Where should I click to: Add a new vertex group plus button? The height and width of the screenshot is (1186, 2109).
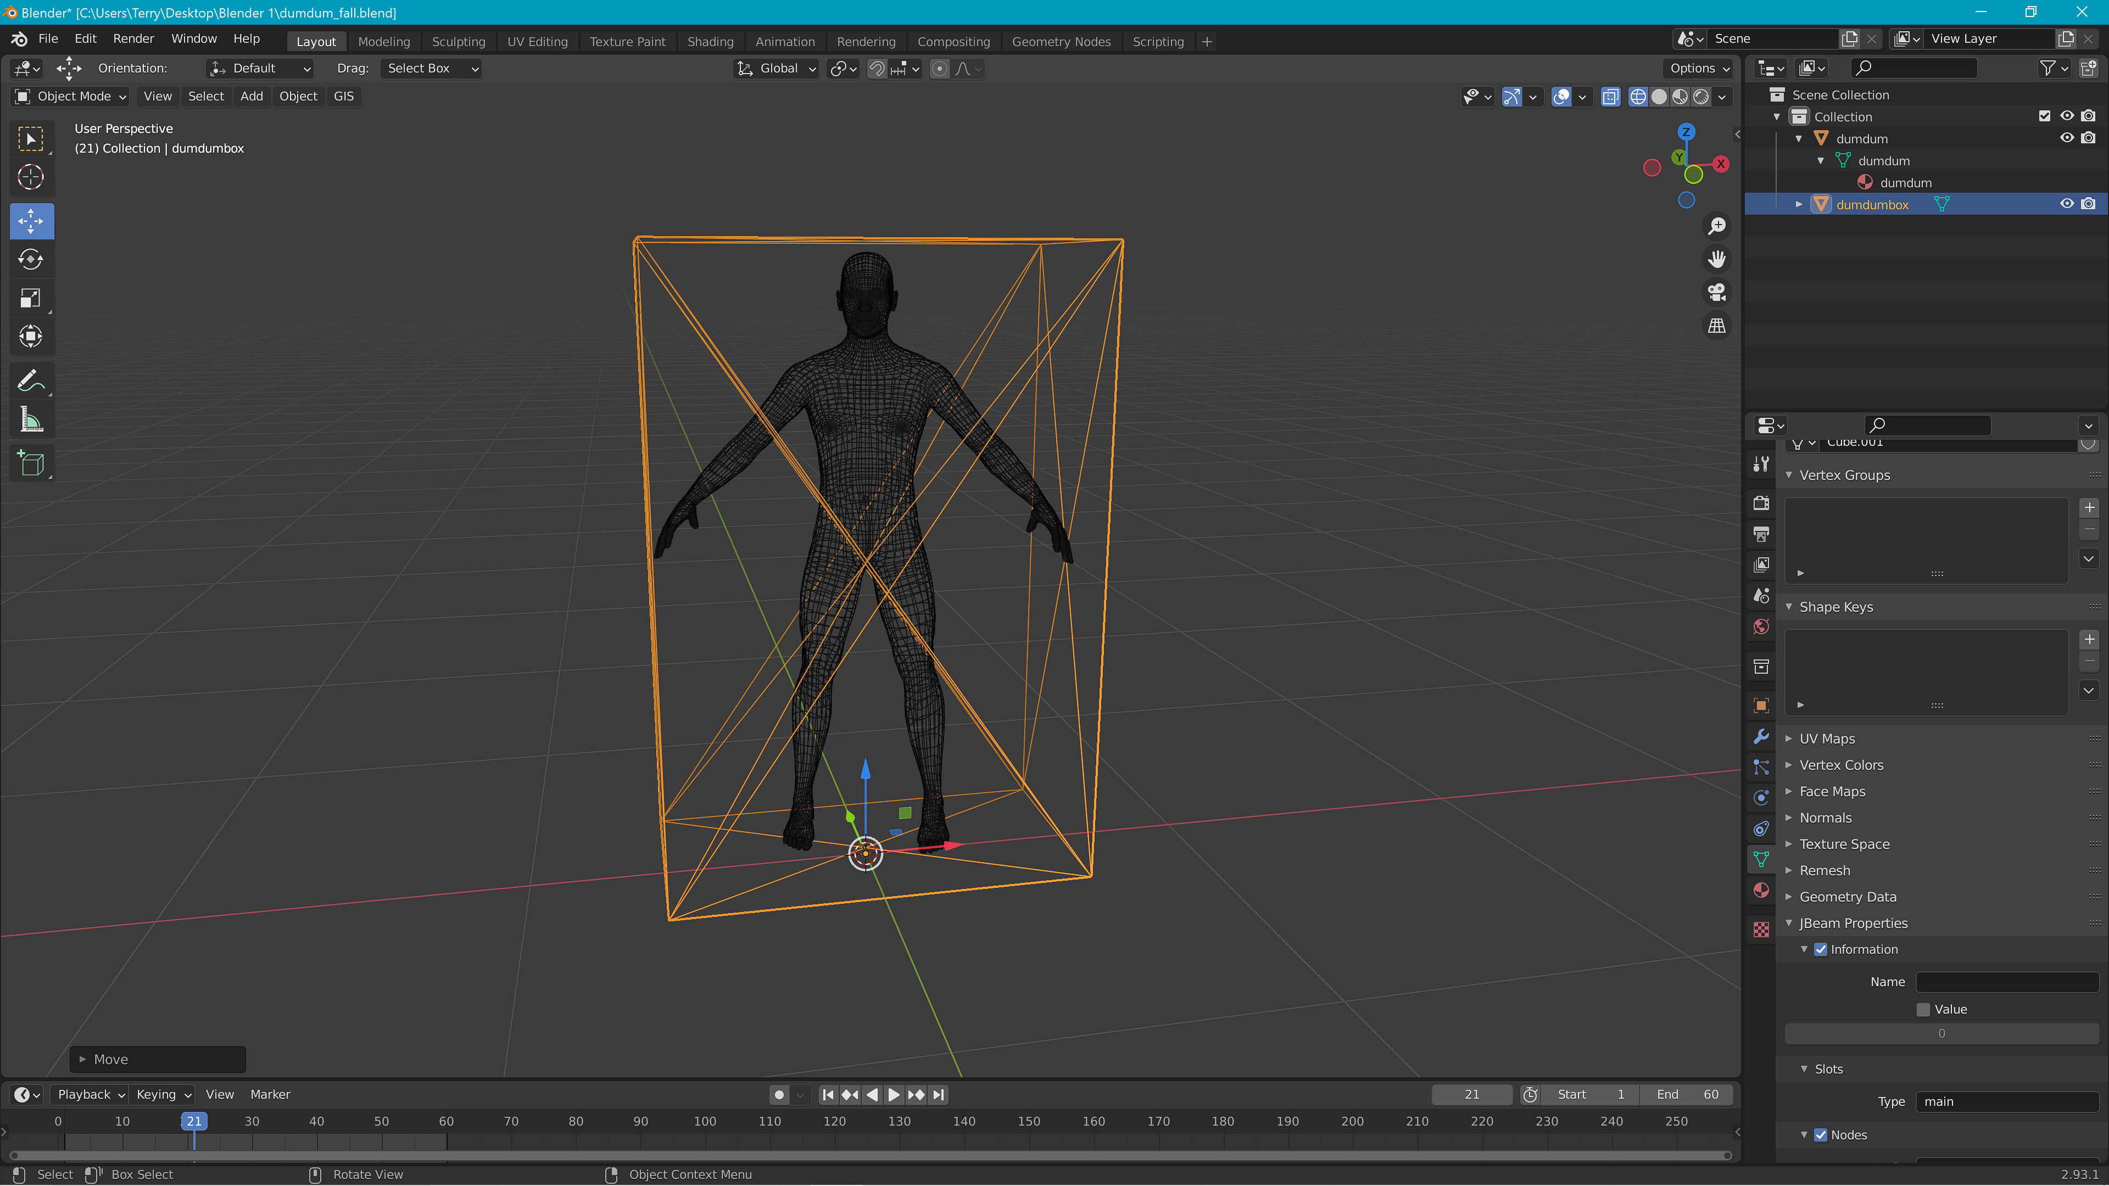coord(2089,508)
